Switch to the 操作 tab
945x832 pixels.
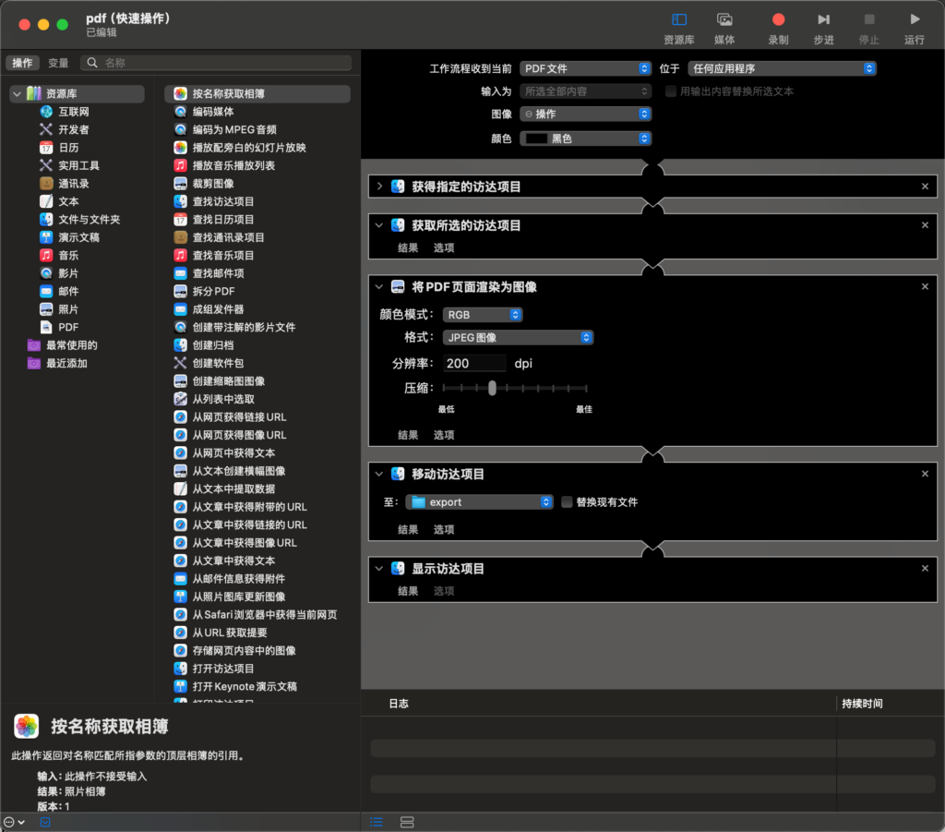pos(22,63)
